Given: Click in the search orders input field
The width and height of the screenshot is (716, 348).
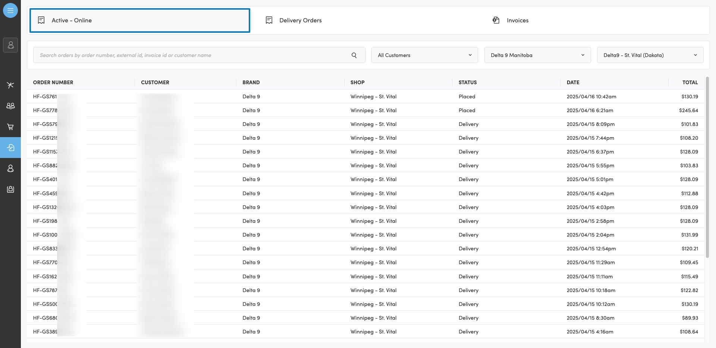Looking at the screenshot, I should click(x=190, y=55).
